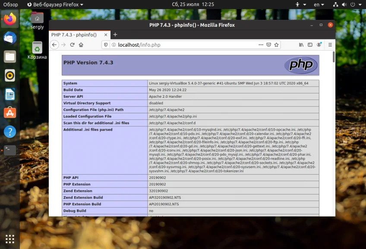Open the clock showing Сб, 25 июля 12:25
The width and height of the screenshot is (366, 249).
click(193, 4)
